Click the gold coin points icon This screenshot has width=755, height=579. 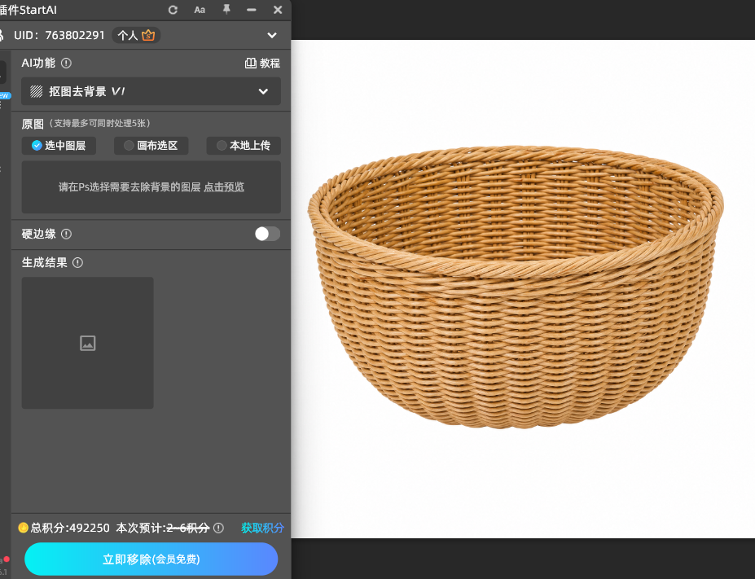coord(23,528)
